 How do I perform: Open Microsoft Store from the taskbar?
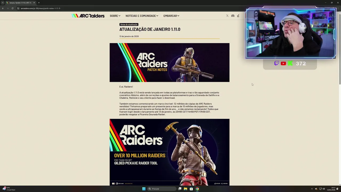click(191, 189)
